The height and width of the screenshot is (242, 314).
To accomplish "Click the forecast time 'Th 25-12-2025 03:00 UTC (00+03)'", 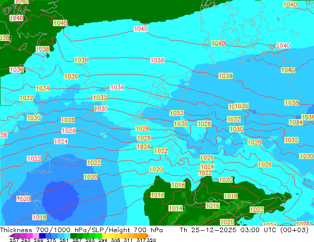I will [244, 230].
